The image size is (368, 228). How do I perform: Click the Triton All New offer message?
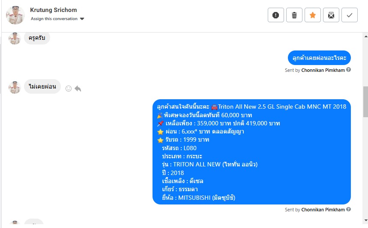(x=251, y=152)
